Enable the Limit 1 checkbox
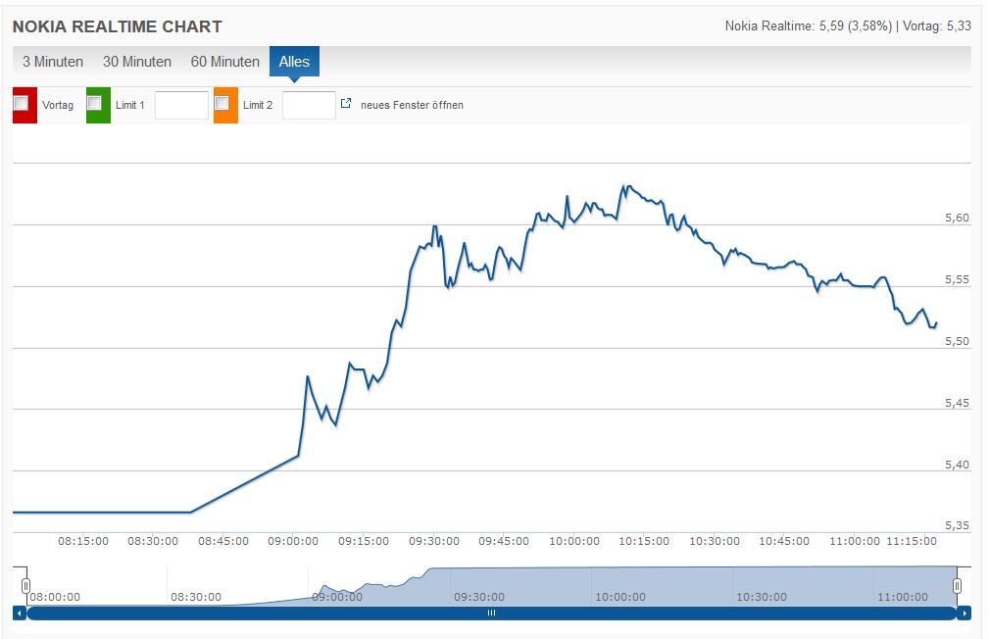 pos(95,103)
